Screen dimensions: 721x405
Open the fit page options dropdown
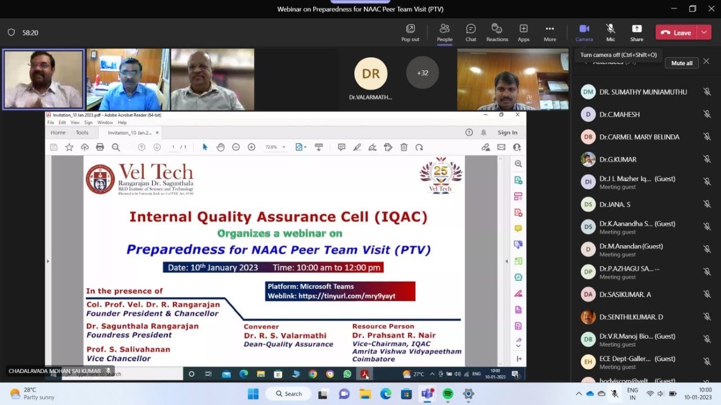(301, 147)
